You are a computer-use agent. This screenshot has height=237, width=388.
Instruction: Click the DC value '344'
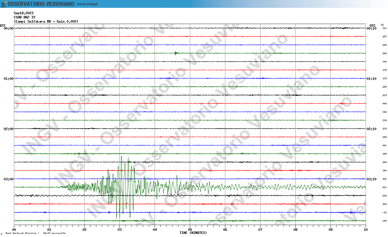pyautogui.click(x=384, y=62)
